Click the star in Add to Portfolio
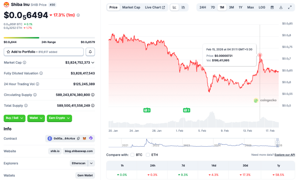The image size is (296, 180). click(8, 52)
